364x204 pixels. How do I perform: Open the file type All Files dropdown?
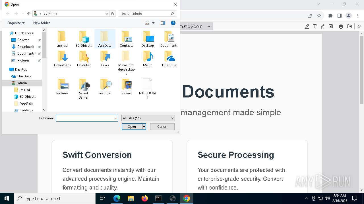(148, 118)
